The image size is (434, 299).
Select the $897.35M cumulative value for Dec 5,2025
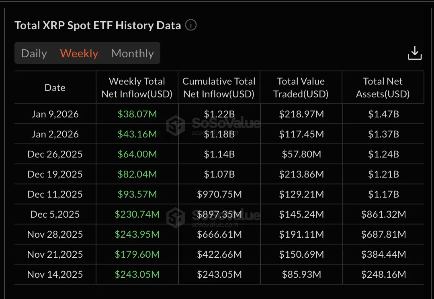219,214
